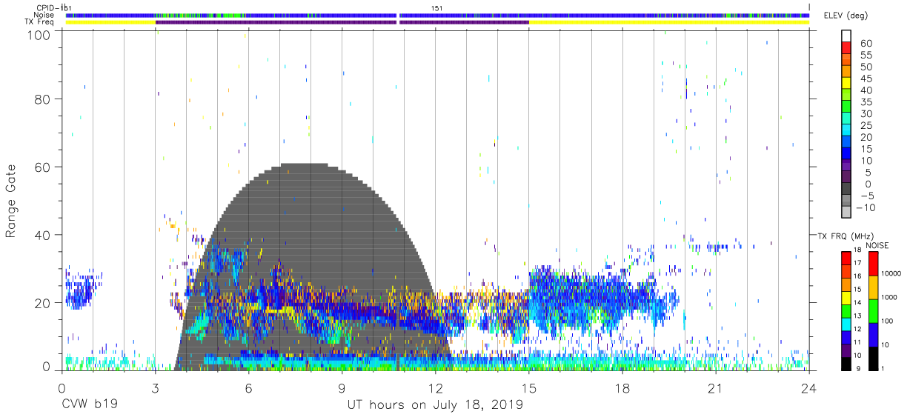Select yellow TX FRQ swatch between 14 and 15
Viewport: 910px width, 420px height.
[846, 297]
